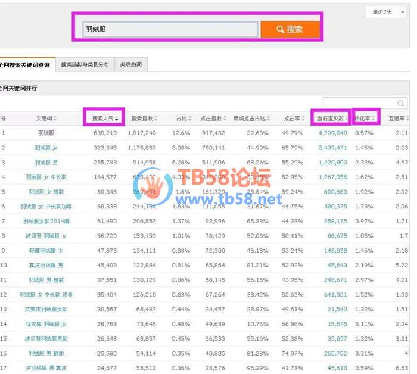
Task: Sort table by 搜索指数 column
Action: 144,119
